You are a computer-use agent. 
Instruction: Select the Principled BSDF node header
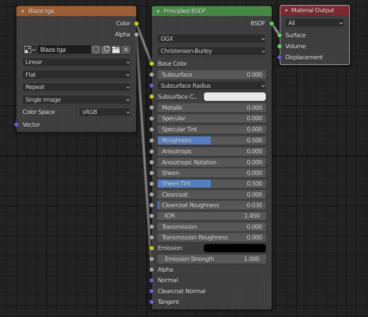pos(212,11)
